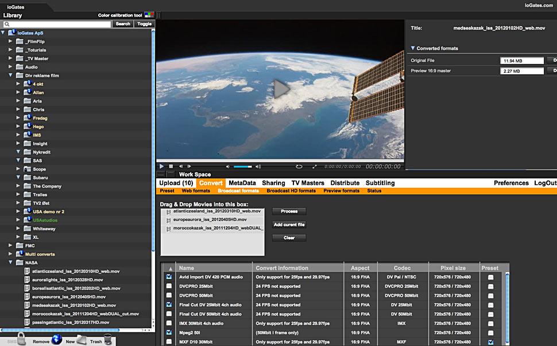Image resolution: width=557 pixels, height=346 pixels.
Task: Uncheck Final Cut DV 25Mbit 4ch audio
Action: click(169, 305)
